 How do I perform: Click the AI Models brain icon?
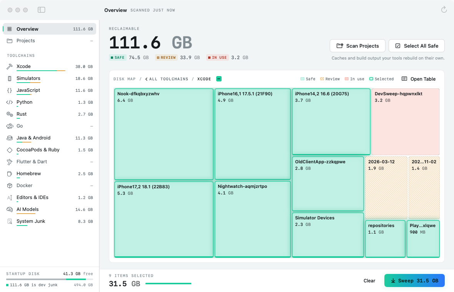coord(10,209)
